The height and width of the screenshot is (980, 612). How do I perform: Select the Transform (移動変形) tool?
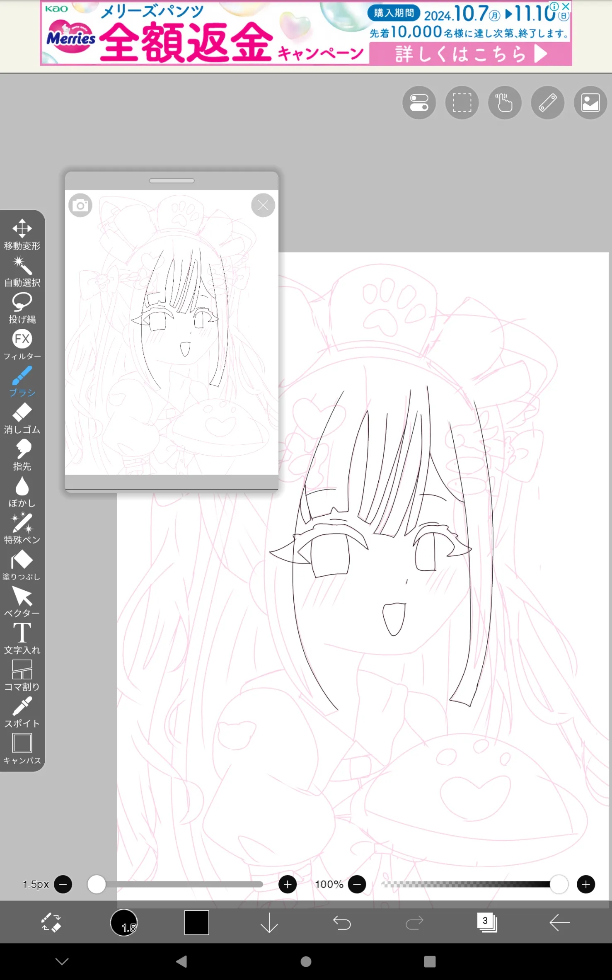click(22, 235)
